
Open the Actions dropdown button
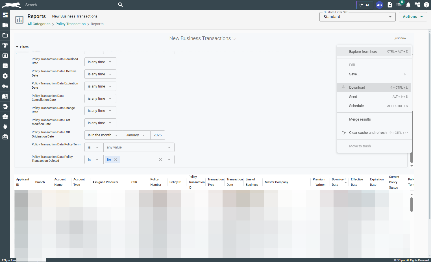pos(413,17)
